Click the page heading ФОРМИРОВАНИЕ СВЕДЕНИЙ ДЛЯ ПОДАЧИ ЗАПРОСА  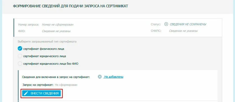point(70,6)
